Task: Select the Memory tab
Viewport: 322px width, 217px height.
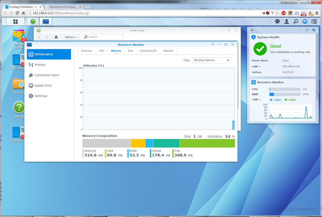Action: pos(116,51)
